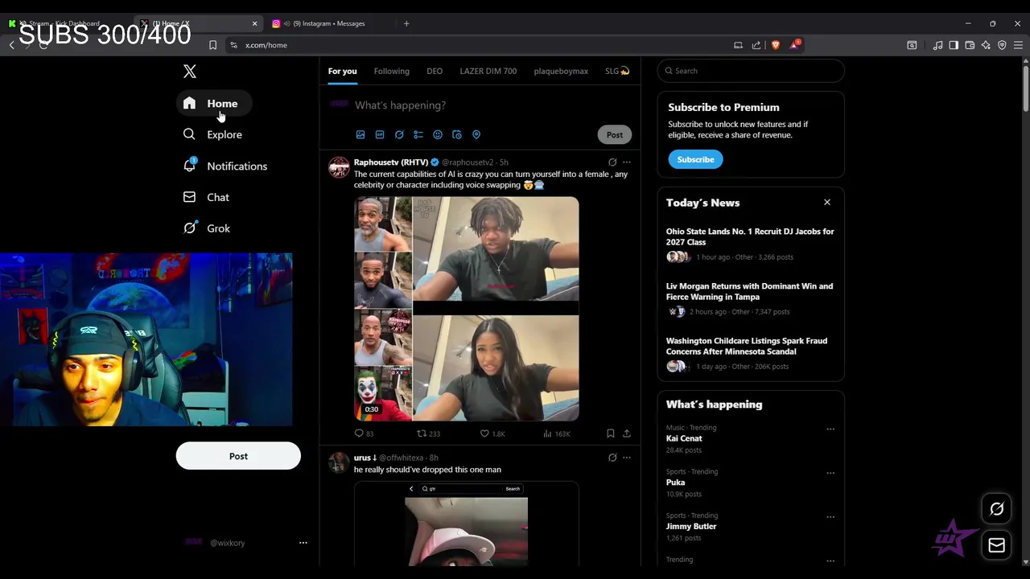Open options for Puka trend
Screen dimensions: 1030x579
pyautogui.click(x=830, y=473)
